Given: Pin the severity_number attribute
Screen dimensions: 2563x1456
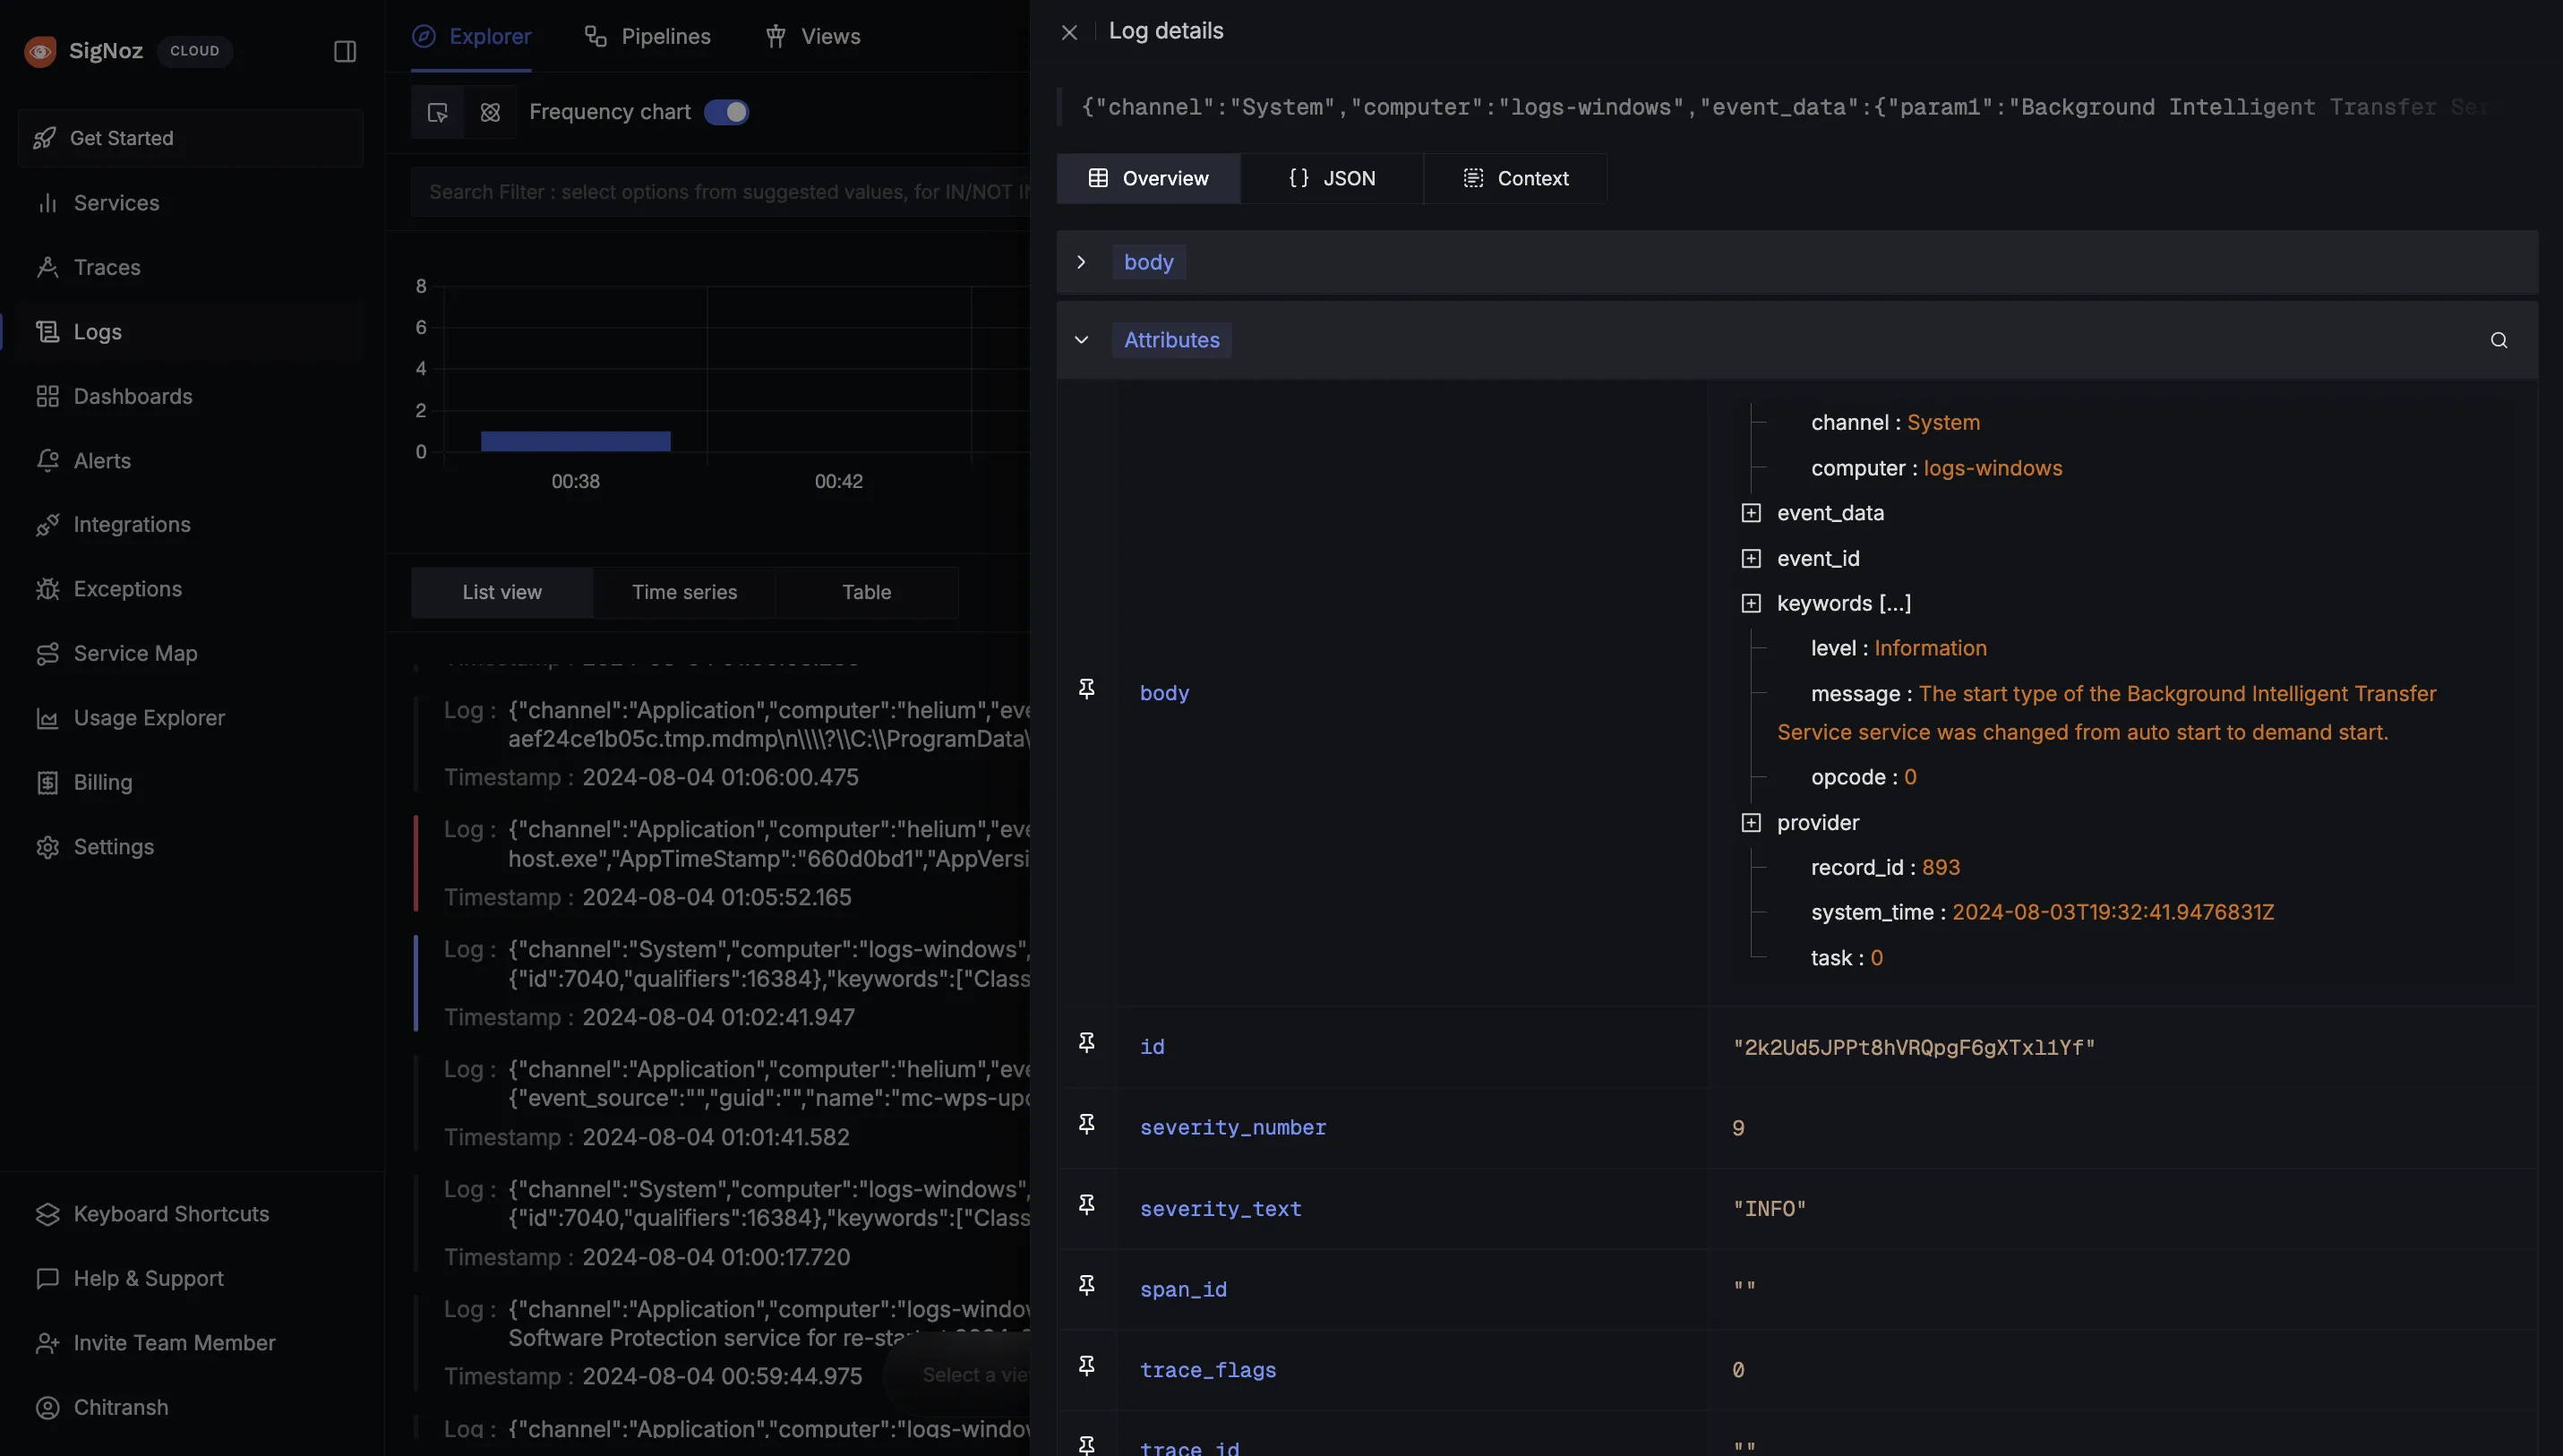Looking at the screenshot, I should tap(1086, 1124).
